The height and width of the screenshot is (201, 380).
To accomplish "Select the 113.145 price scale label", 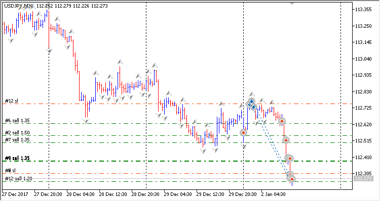I will tap(363, 42).
